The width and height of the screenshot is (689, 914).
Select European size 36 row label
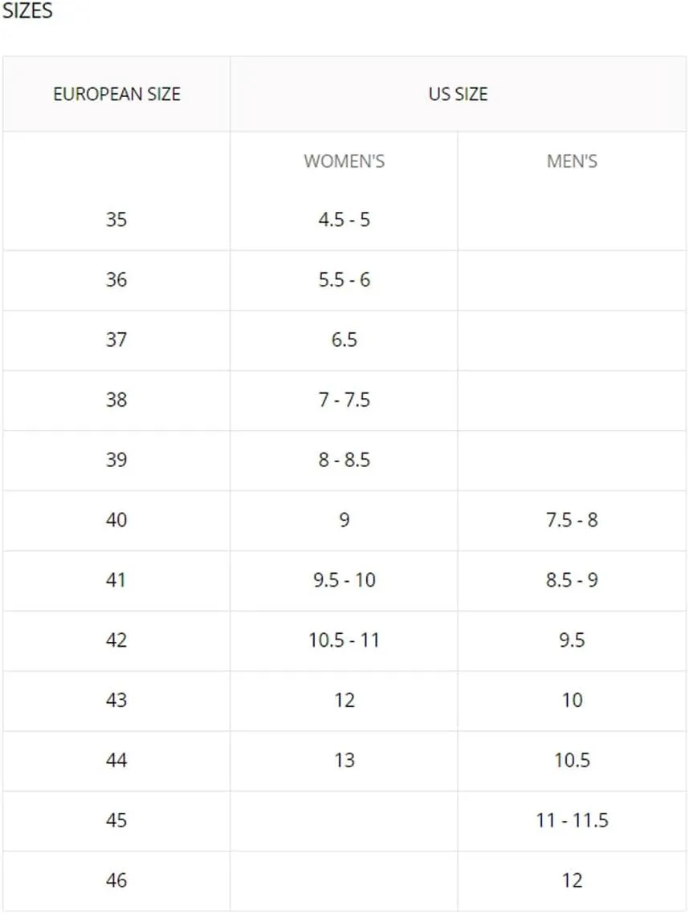click(x=116, y=280)
